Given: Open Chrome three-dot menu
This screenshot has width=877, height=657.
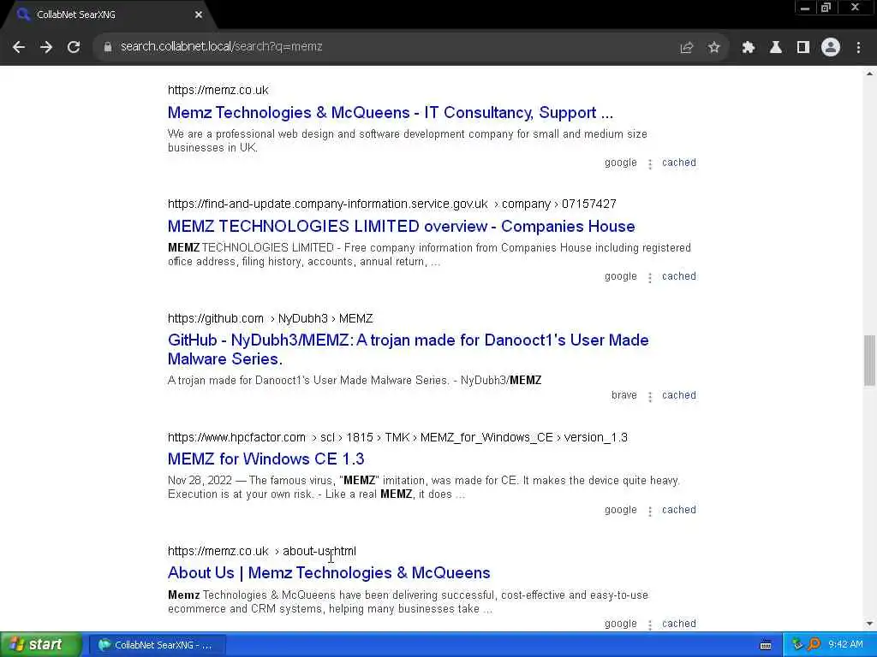Looking at the screenshot, I should pyautogui.click(x=858, y=48).
